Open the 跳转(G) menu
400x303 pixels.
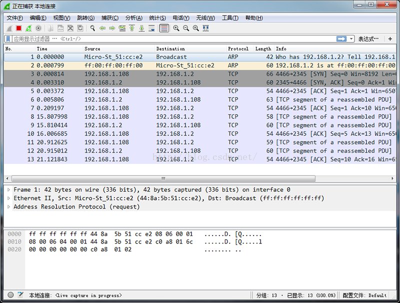coord(85,18)
